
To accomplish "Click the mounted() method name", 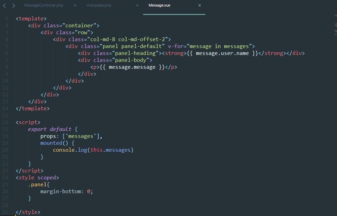I will coord(51,143).
